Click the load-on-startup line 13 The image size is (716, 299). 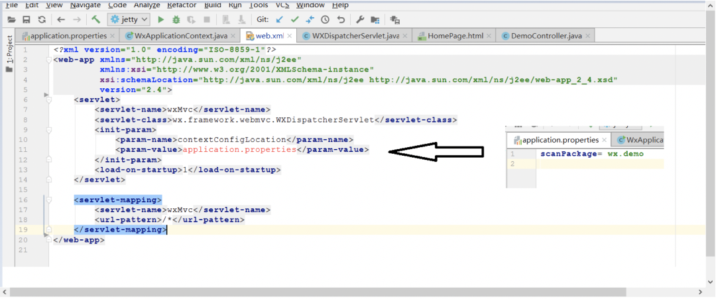[x=188, y=170]
